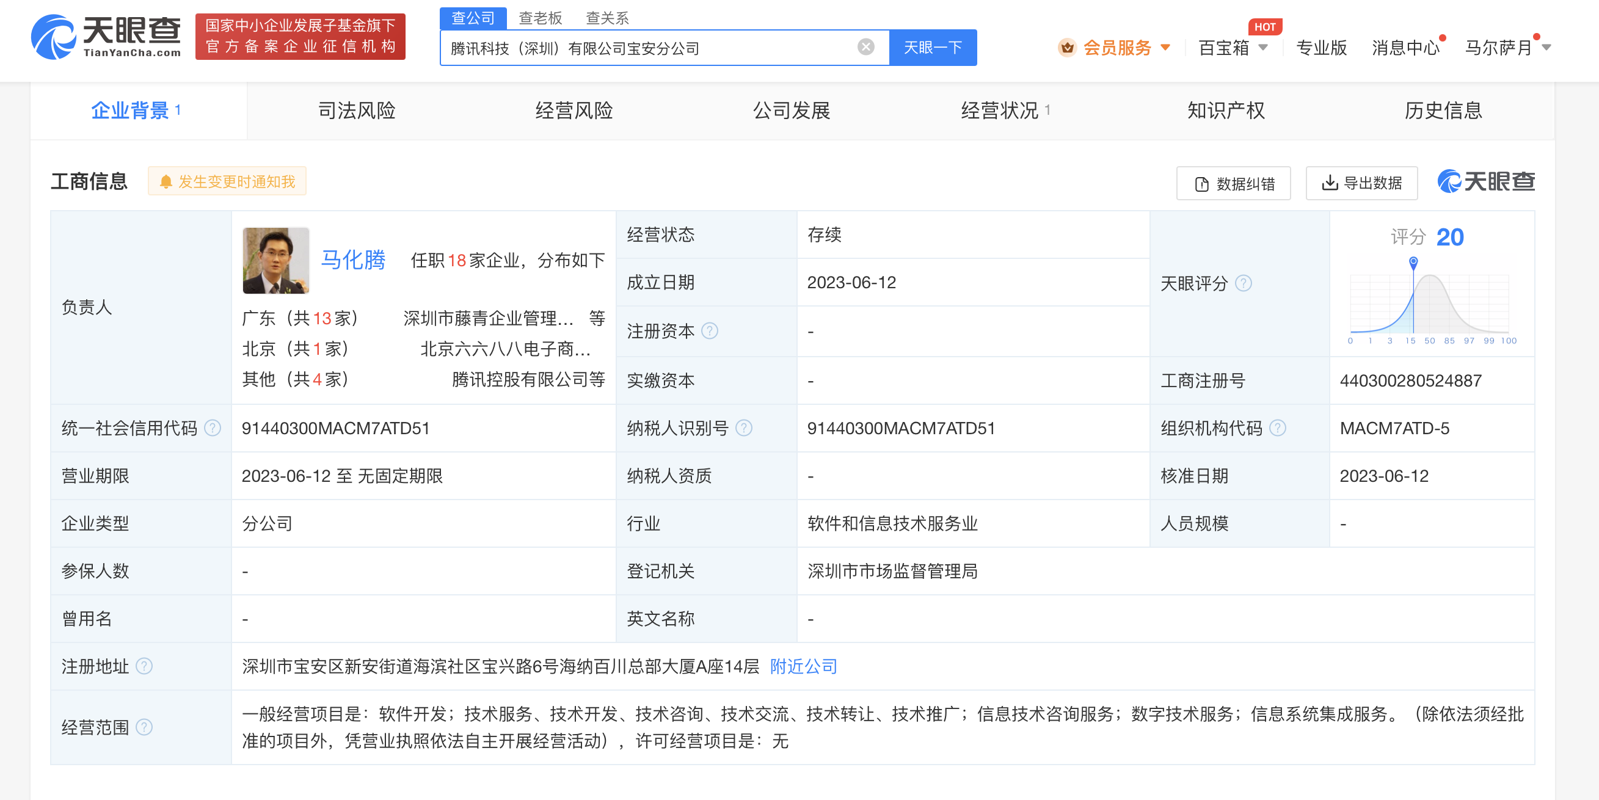
Task: Clear the search box text
Action: tap(865, 47)
